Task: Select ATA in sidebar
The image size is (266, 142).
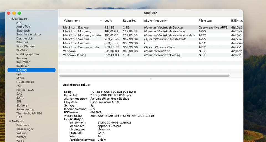Action: click(x=19, y=23)
